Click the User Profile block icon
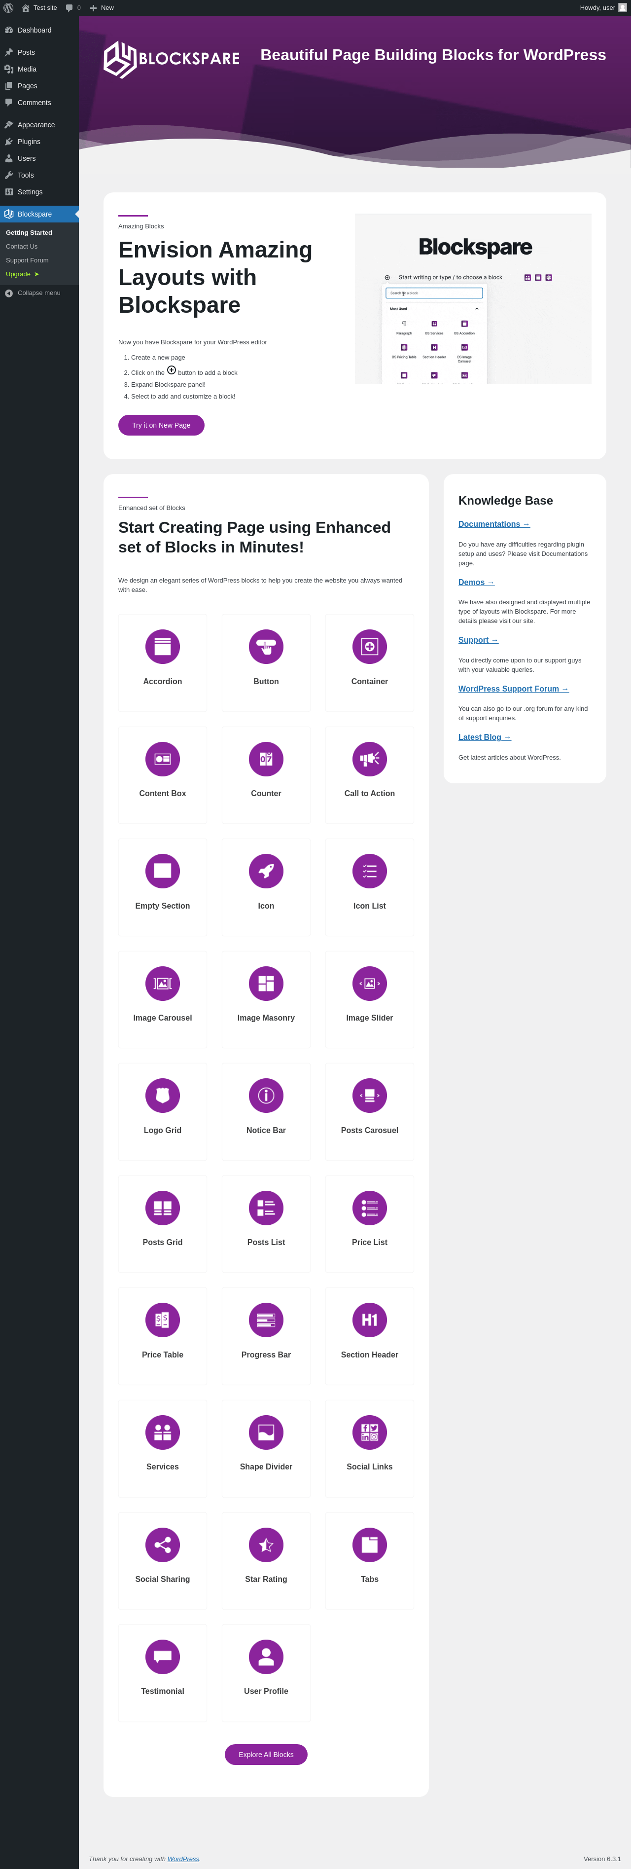631x1869 pixels. point(266,1656)
